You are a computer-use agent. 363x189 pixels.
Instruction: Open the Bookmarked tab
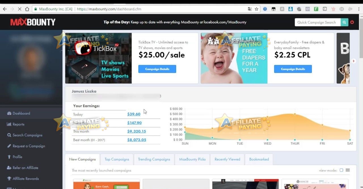tap(259, 159)
